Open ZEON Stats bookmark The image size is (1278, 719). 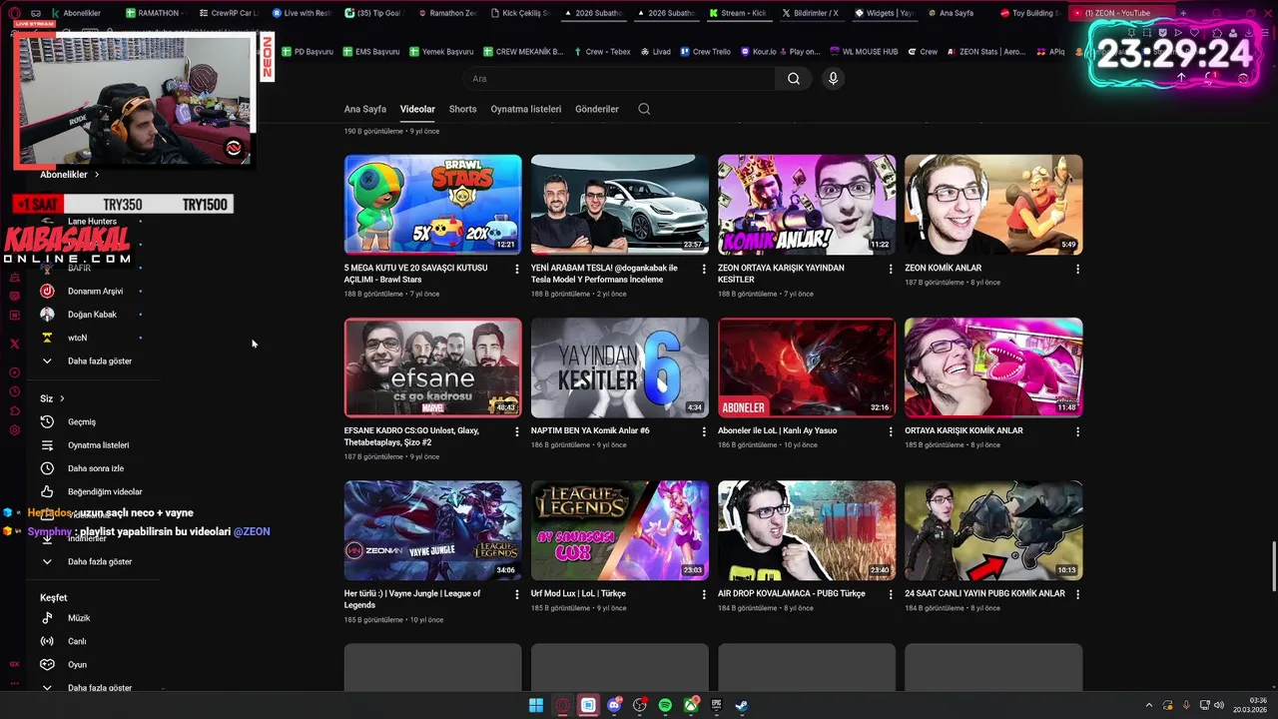tap(984, 51)
